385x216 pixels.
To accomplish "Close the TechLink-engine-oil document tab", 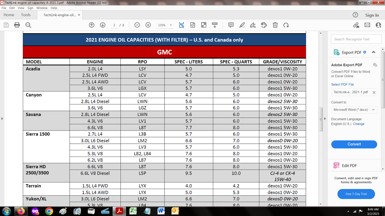I will (x=80, y=15).
